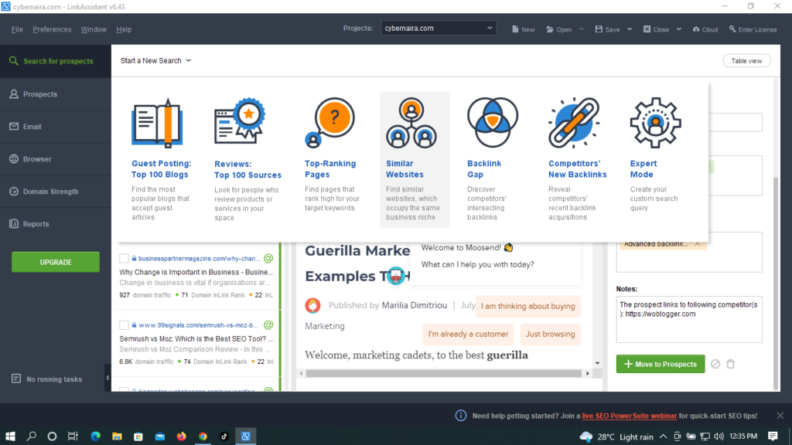Switch to the Reports sidebar section
Viewport: 792px width, 445px height.
pyautogui.click(x=37, y=224)
